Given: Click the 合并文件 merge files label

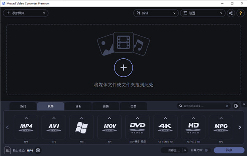Looking at the screenshot, I should (x=197, y=150).
